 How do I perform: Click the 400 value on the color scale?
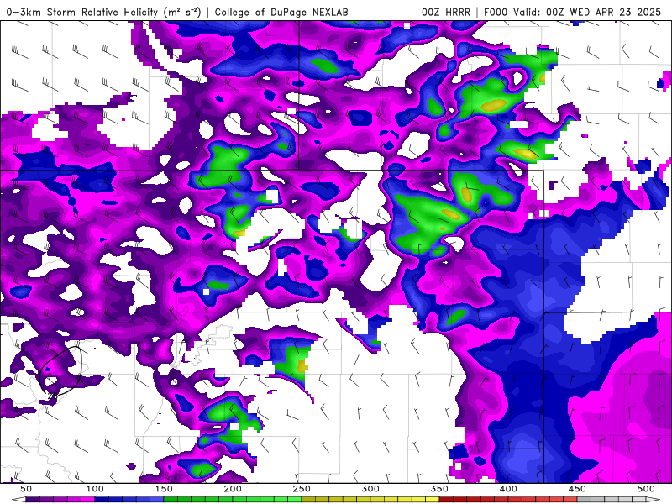508,489
